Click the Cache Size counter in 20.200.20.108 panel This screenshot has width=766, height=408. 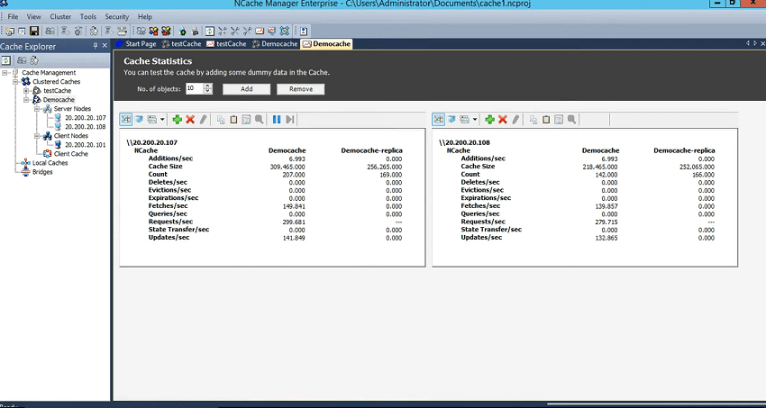pyautogui.click(x=478, y=167)
